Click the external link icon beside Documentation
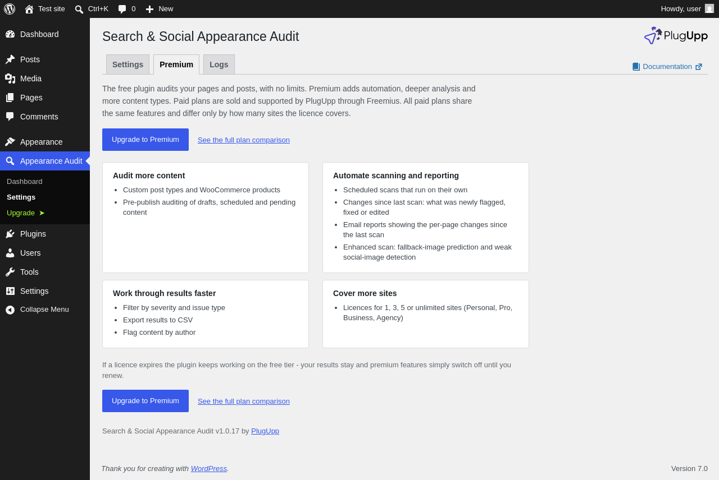Screen dimensions: 719x480 point(699,67)
